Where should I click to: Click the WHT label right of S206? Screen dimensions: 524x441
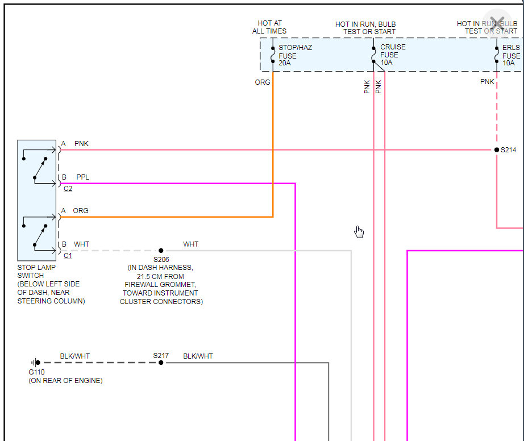pyautogui.click(x=190, y=244)
